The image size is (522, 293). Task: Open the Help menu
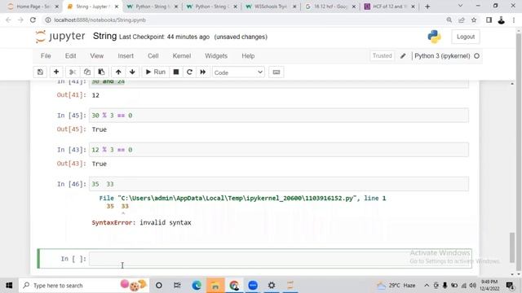(248, 56)
